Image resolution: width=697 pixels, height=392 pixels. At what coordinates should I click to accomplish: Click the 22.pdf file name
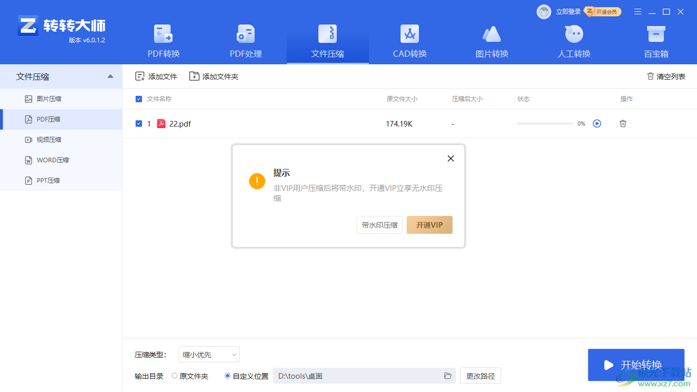[180, 124]
